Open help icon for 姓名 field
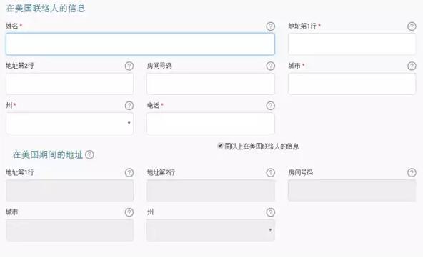423x258 pixels. click(270, 26)
